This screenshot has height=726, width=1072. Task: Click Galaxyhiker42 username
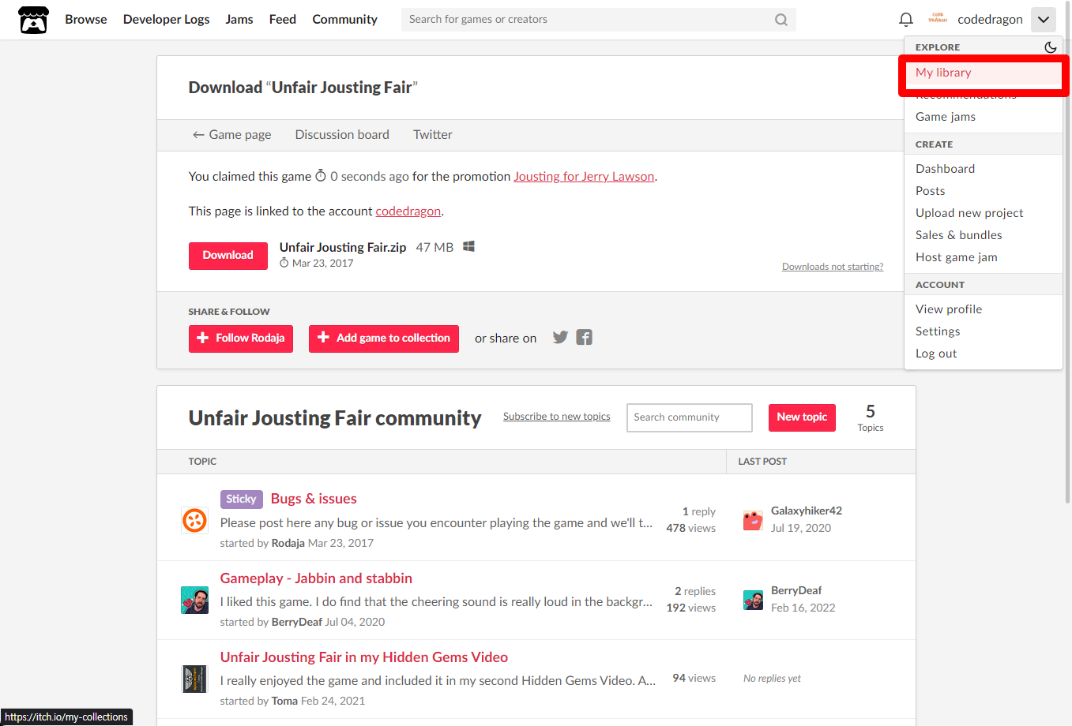(807, 511)
